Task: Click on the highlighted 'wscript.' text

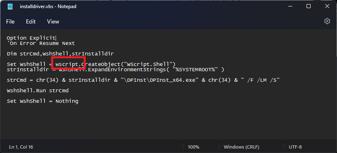Action: coord(68,64)
